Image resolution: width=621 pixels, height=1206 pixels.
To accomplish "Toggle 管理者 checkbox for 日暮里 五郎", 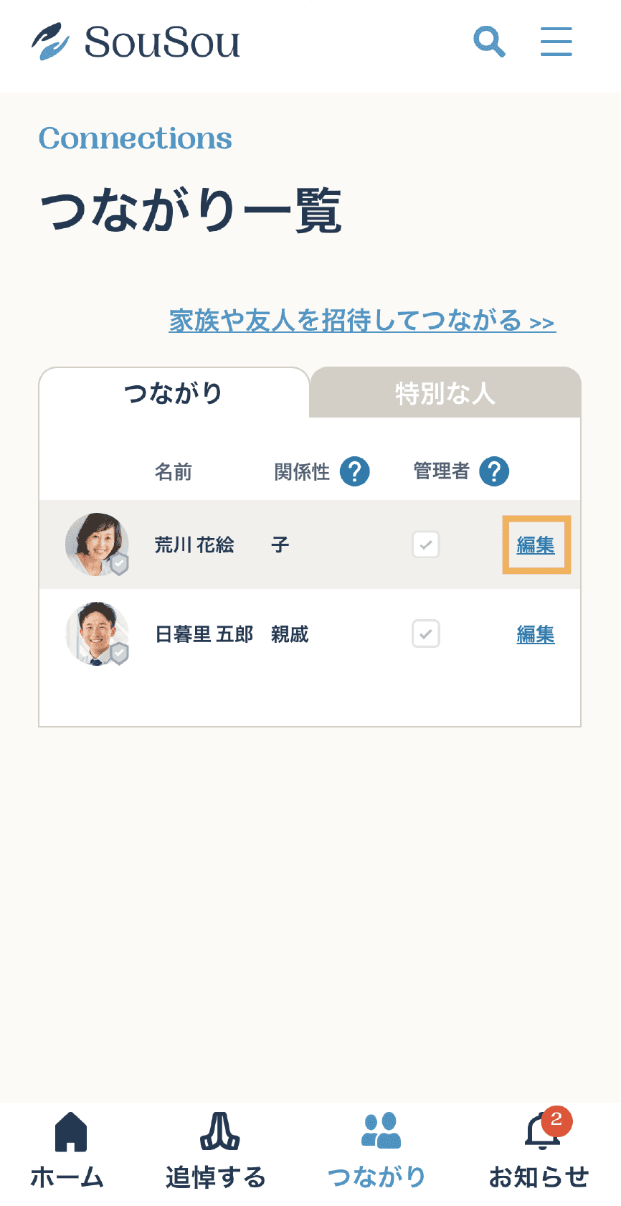I will point(426,634).
